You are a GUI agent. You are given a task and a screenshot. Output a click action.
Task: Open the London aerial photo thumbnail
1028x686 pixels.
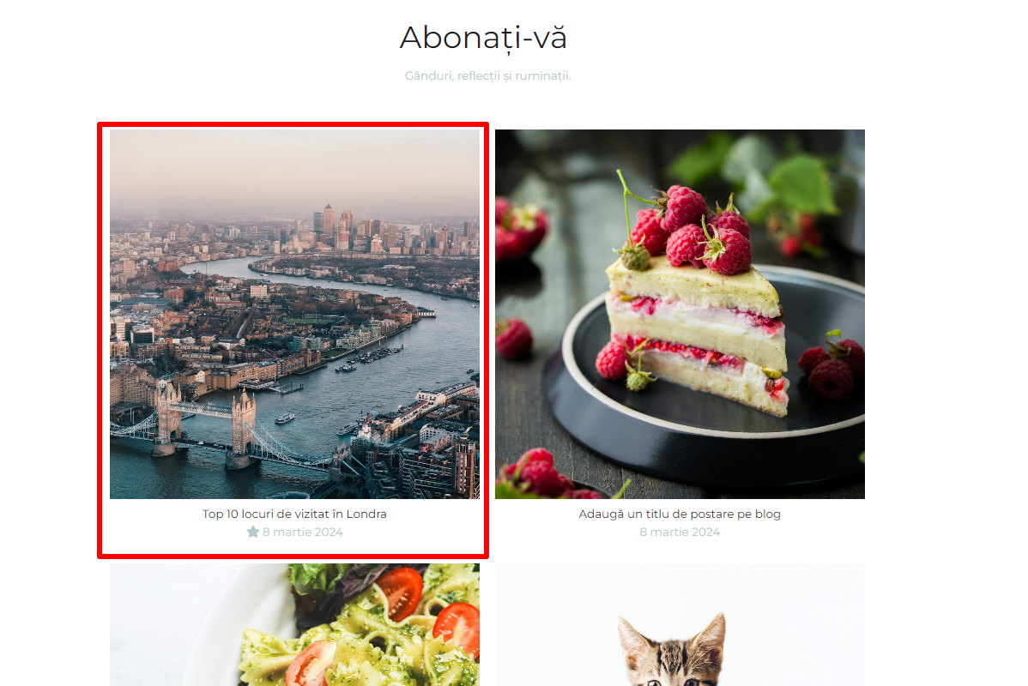(294, 314)
